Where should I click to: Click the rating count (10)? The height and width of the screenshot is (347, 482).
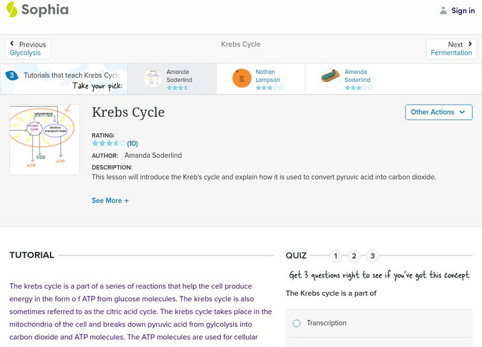[x=133, y=143]
